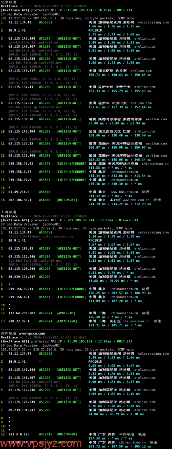Viewport: 172px width, 449px height.
Task: Click hop IP '219.158.9.214'
Action: click(21, 289)
